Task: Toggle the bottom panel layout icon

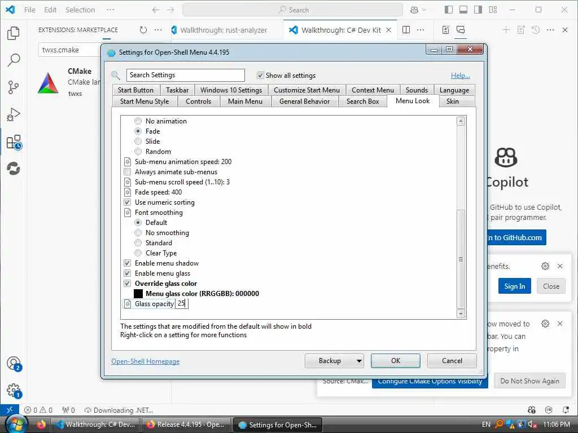Action: pos(463,10)
